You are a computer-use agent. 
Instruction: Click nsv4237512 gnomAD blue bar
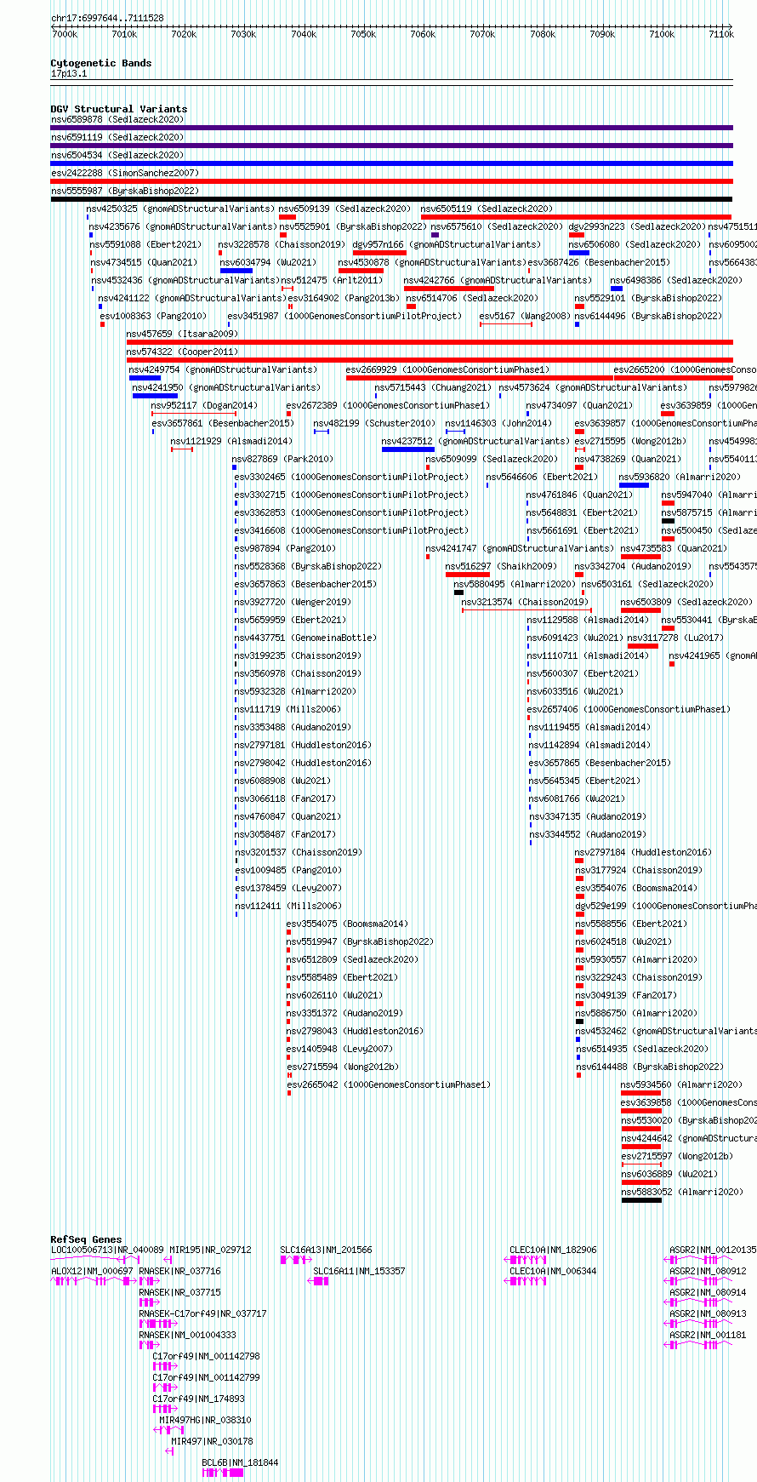click(408, 449)
